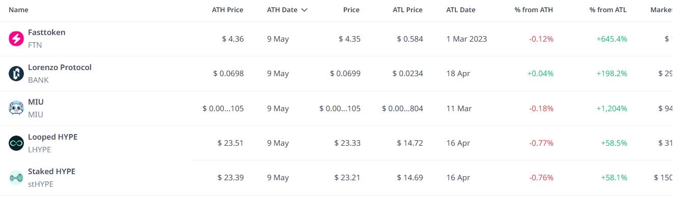Sort by % from ATL header

608,10
